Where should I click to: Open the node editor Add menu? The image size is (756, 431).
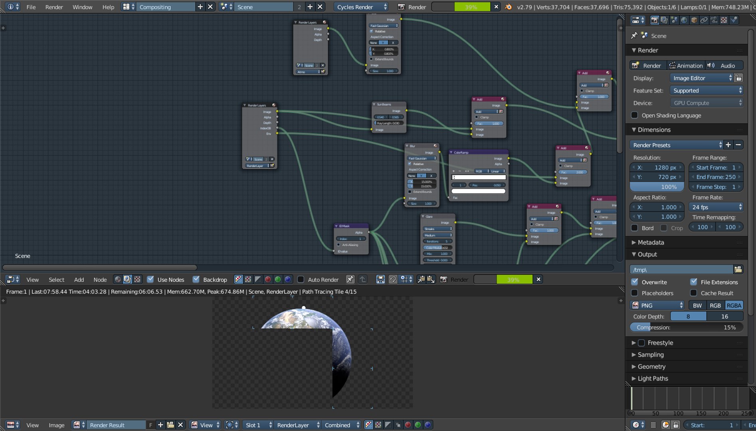pyautogui.click(x=79, y=279)
